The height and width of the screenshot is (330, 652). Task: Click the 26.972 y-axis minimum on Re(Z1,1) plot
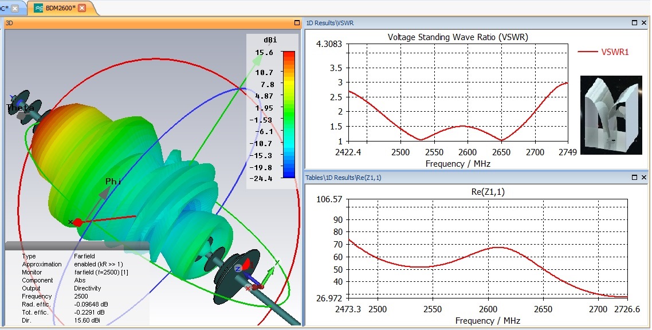pyautogui.click(x=329, y=298)
